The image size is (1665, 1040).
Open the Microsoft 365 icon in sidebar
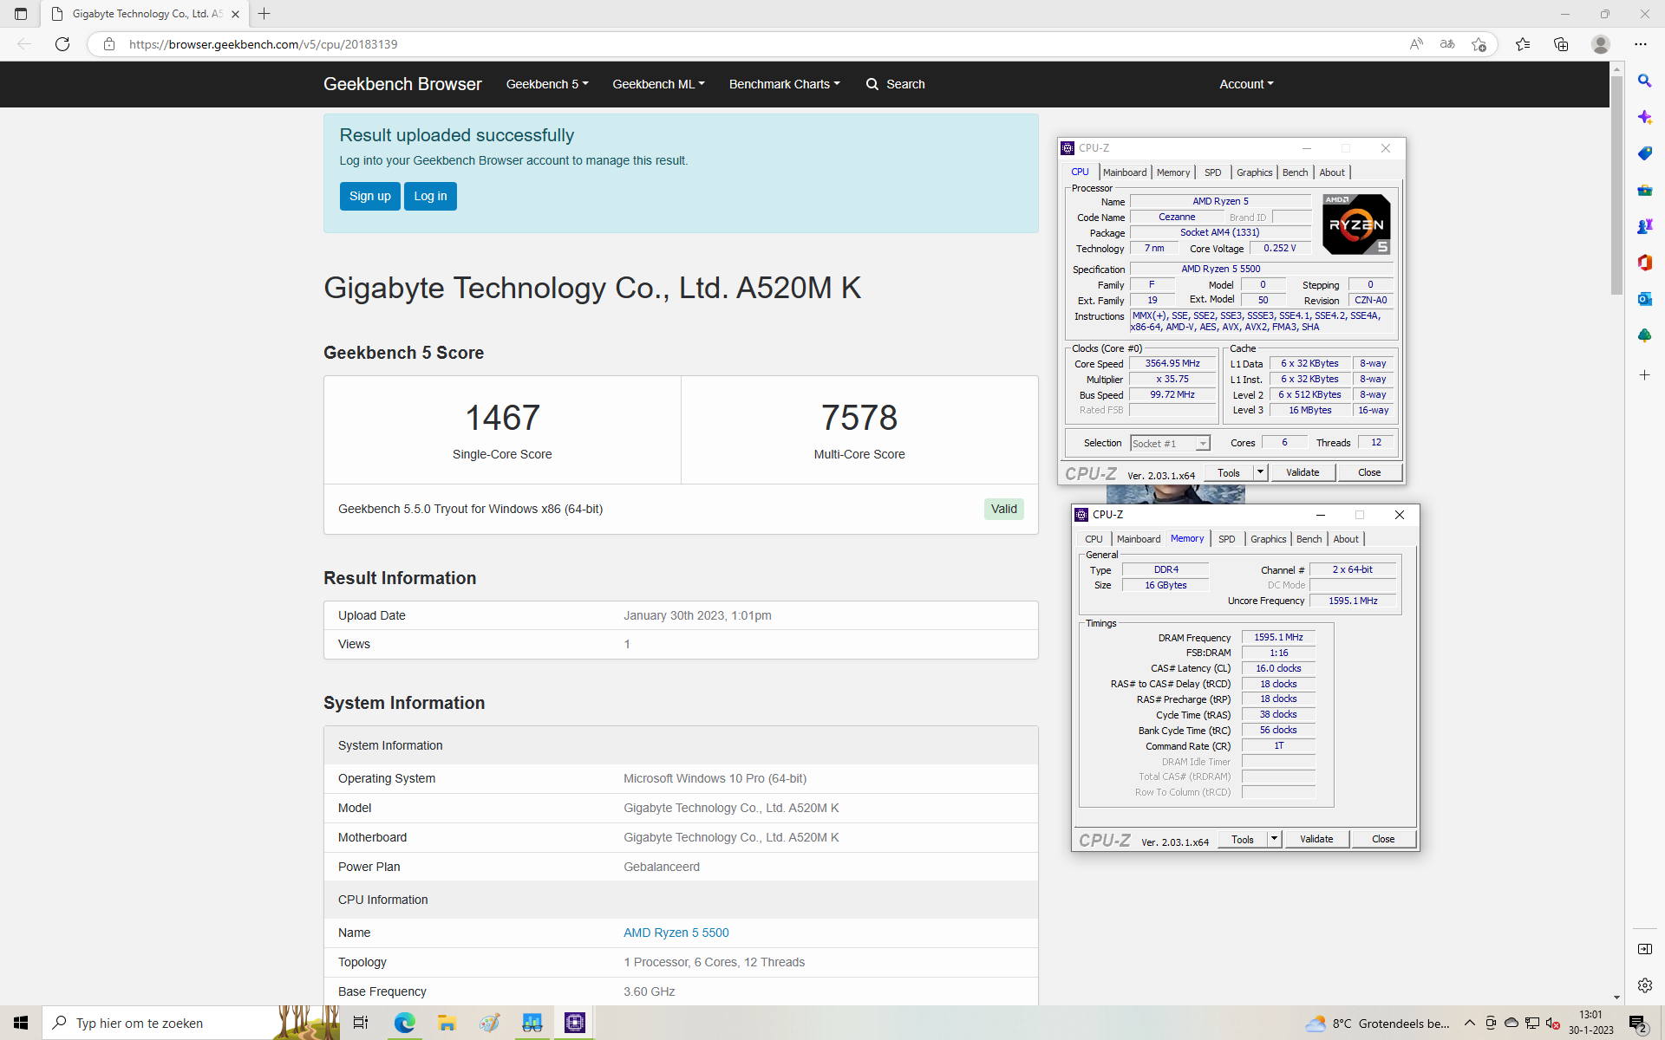1644,263
